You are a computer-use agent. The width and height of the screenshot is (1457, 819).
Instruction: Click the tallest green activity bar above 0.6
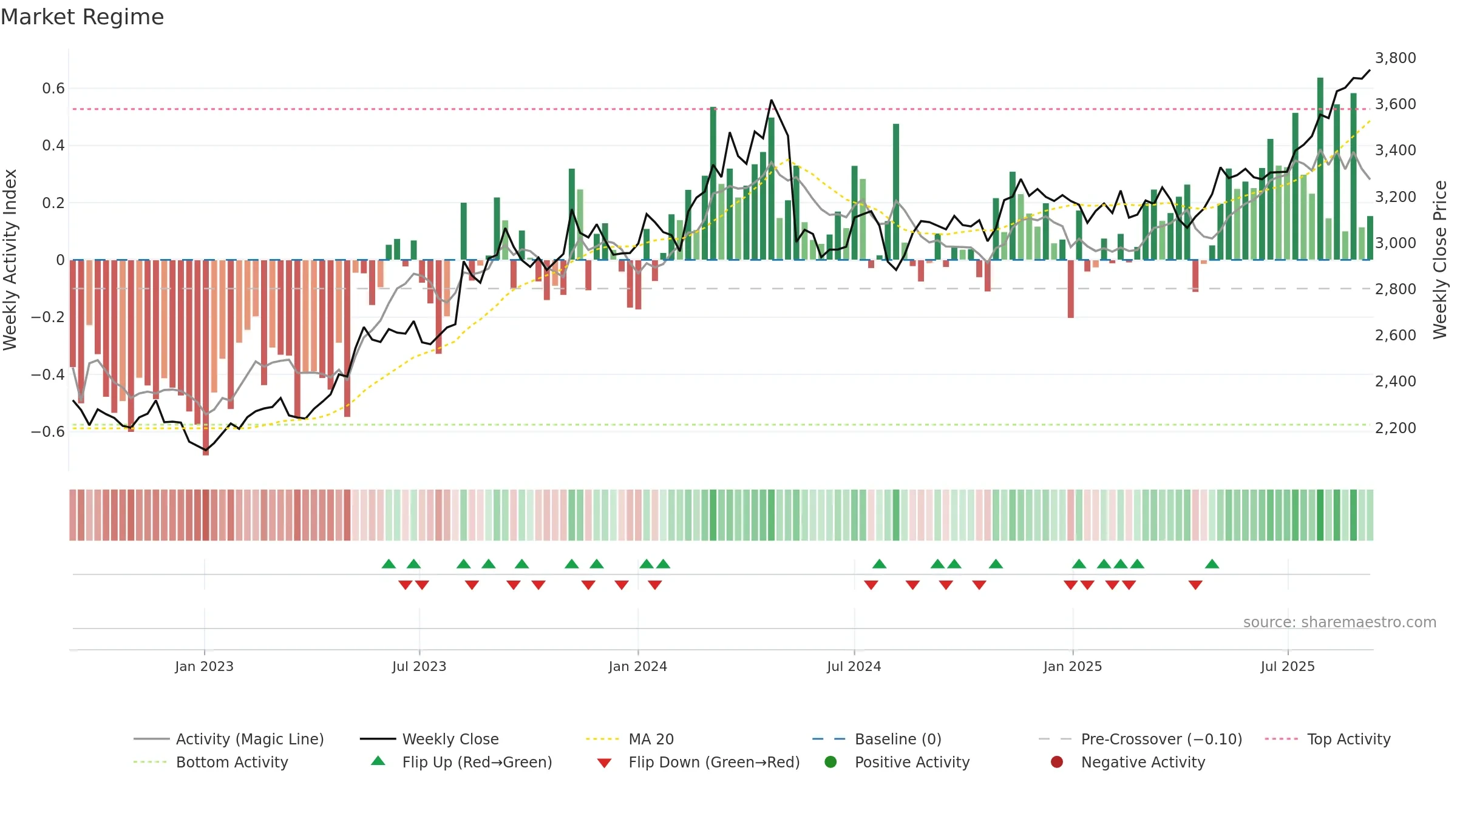(x=1320, y=169)
